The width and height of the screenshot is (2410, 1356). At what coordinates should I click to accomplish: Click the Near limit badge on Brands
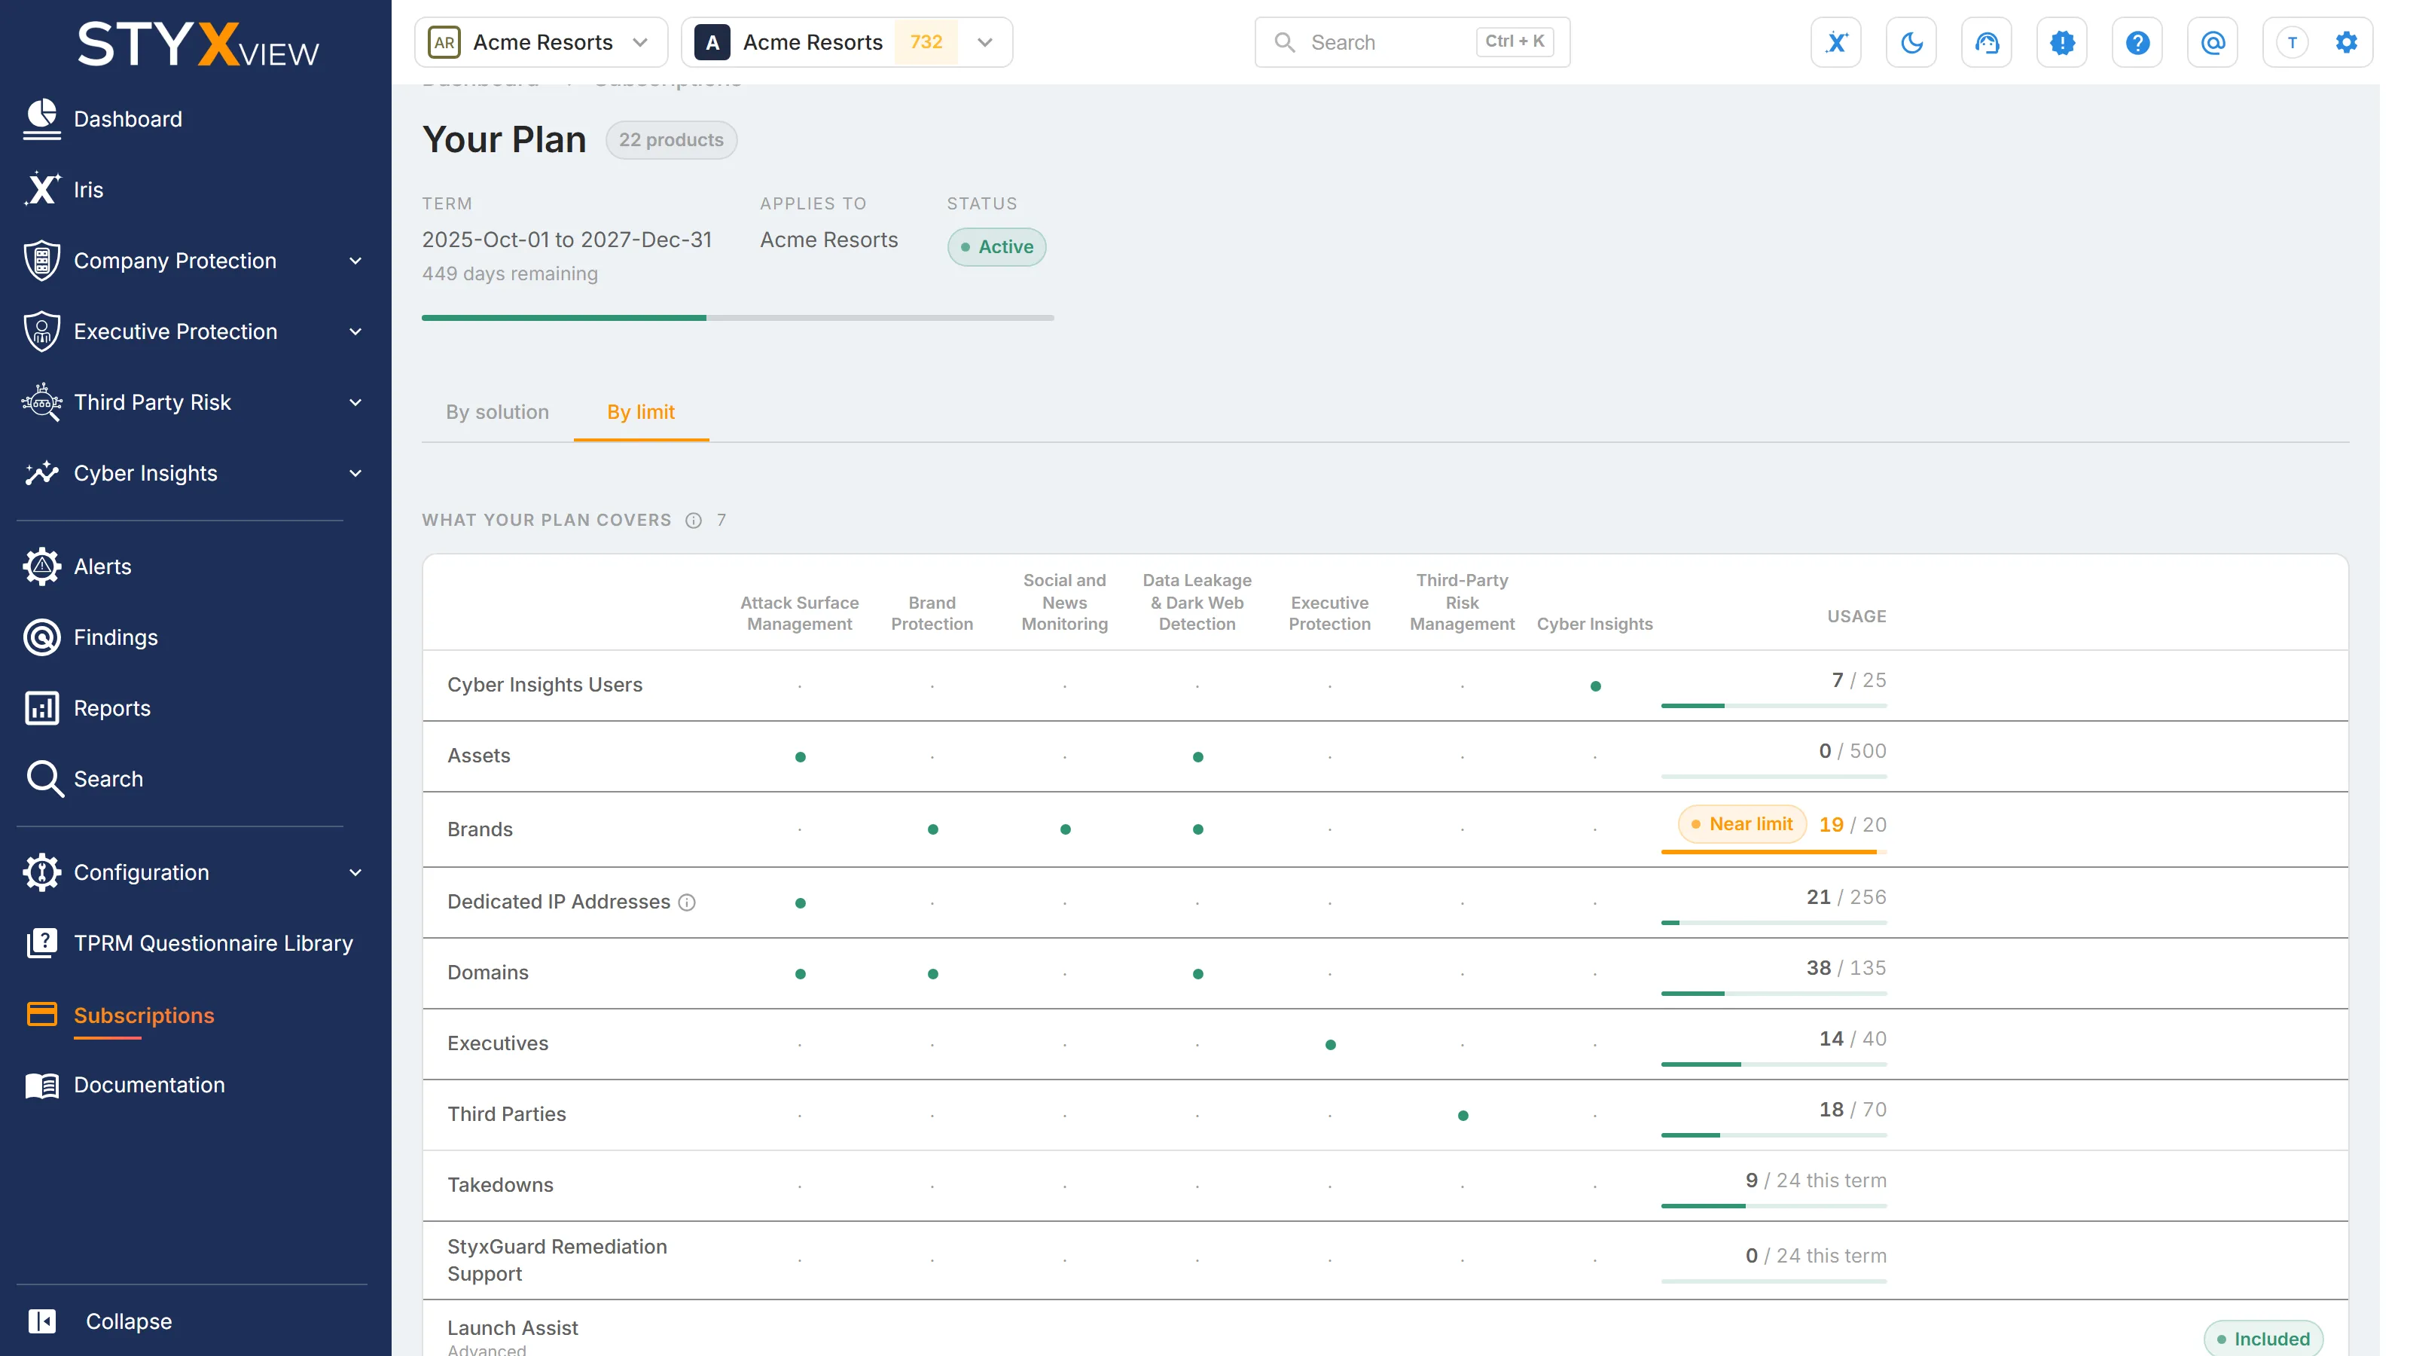coord(1741,824)
